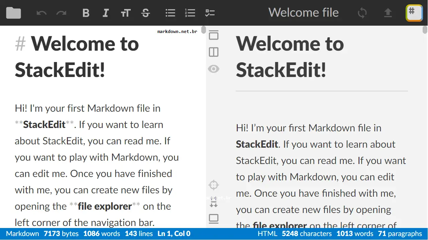428x240 pixels.
Task: Apply italic formatting
Action: pyautogui.click(x=106, y=13)
